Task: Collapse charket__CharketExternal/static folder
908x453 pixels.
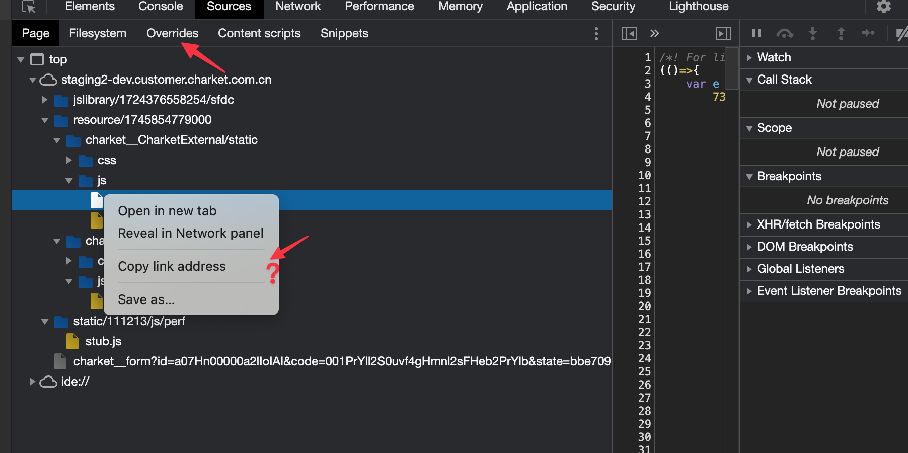Action: [x=57, y=140]
